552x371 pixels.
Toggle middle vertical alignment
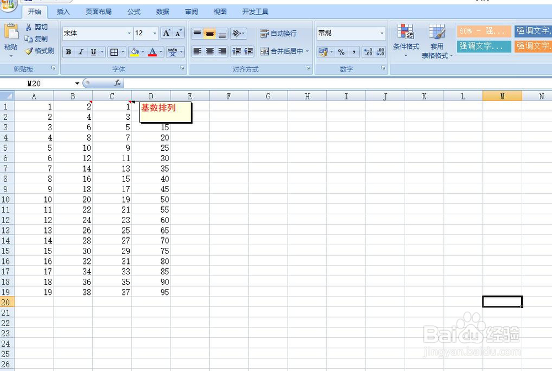(x=209, y=34)
